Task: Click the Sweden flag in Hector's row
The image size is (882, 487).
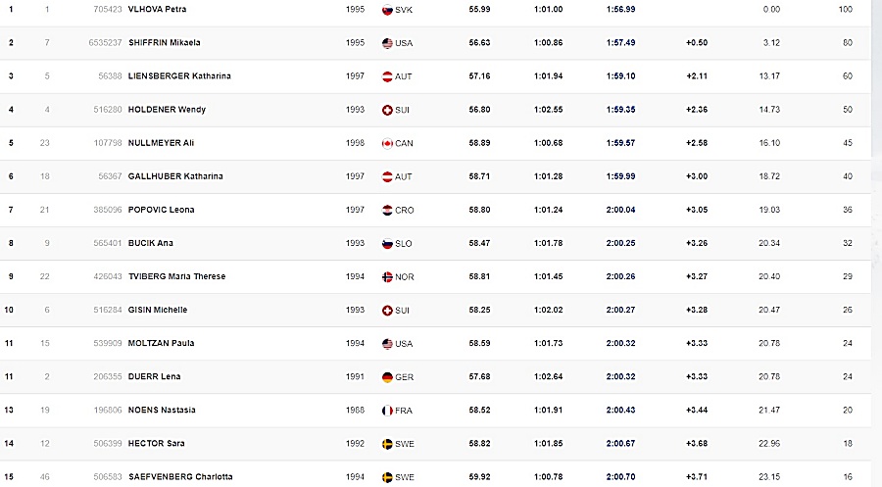Action: [x=387, y=444]
